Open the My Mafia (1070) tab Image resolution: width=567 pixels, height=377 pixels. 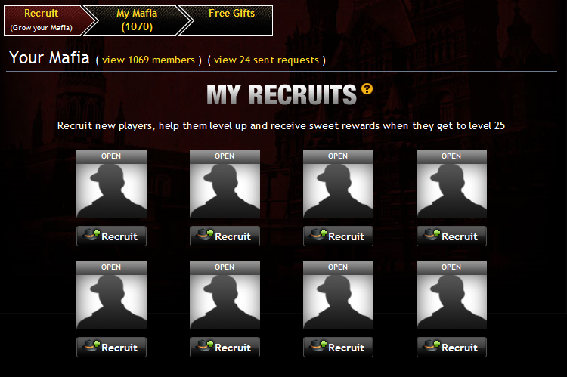click(138, 20)
